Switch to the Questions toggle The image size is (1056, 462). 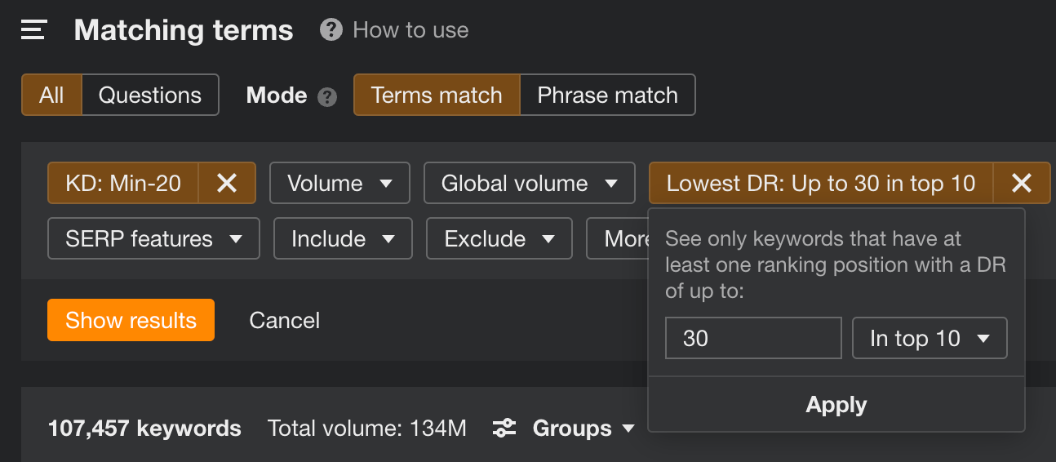(x=150, y=95)
